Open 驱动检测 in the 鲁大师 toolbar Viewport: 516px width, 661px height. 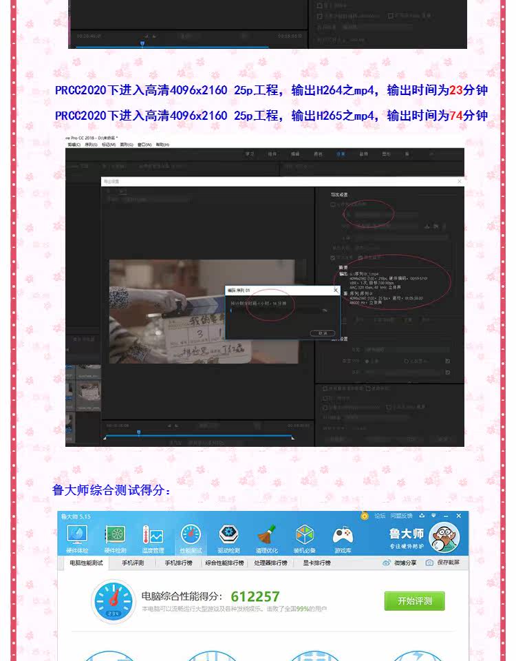click(228, 539)
